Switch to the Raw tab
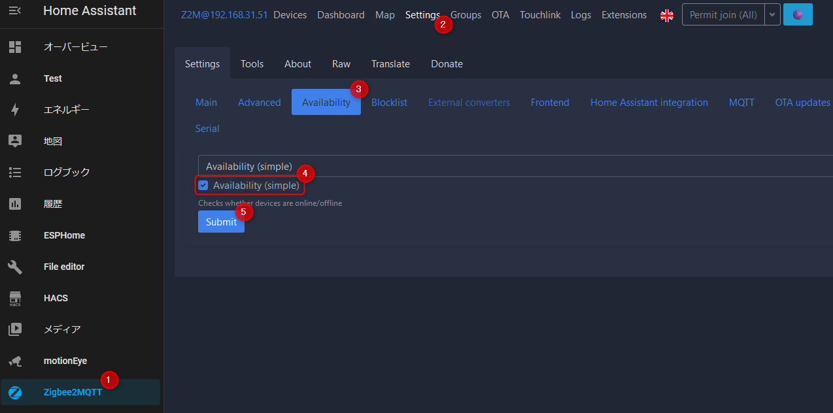 click(x=341, y=63)
